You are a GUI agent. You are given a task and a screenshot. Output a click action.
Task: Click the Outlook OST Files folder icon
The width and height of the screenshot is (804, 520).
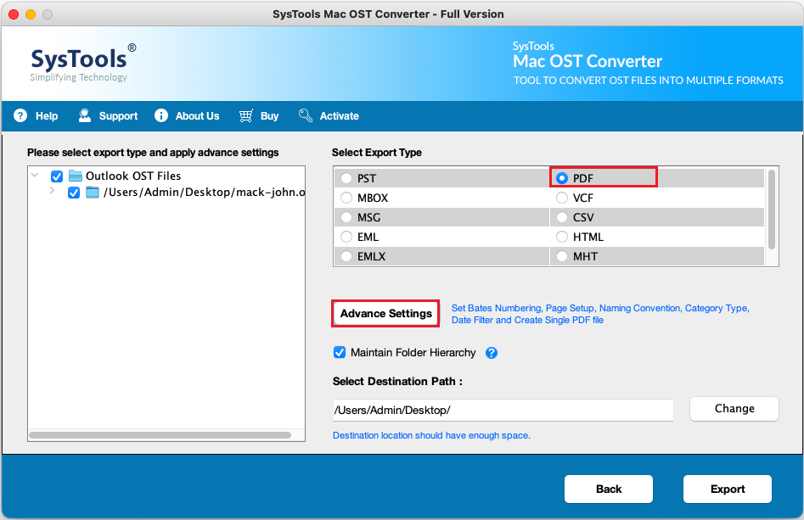tap(76, 176)
